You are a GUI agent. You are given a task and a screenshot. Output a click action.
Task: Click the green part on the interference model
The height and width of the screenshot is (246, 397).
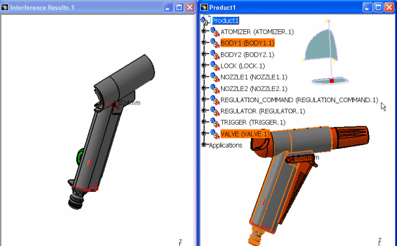coord(81,156)
